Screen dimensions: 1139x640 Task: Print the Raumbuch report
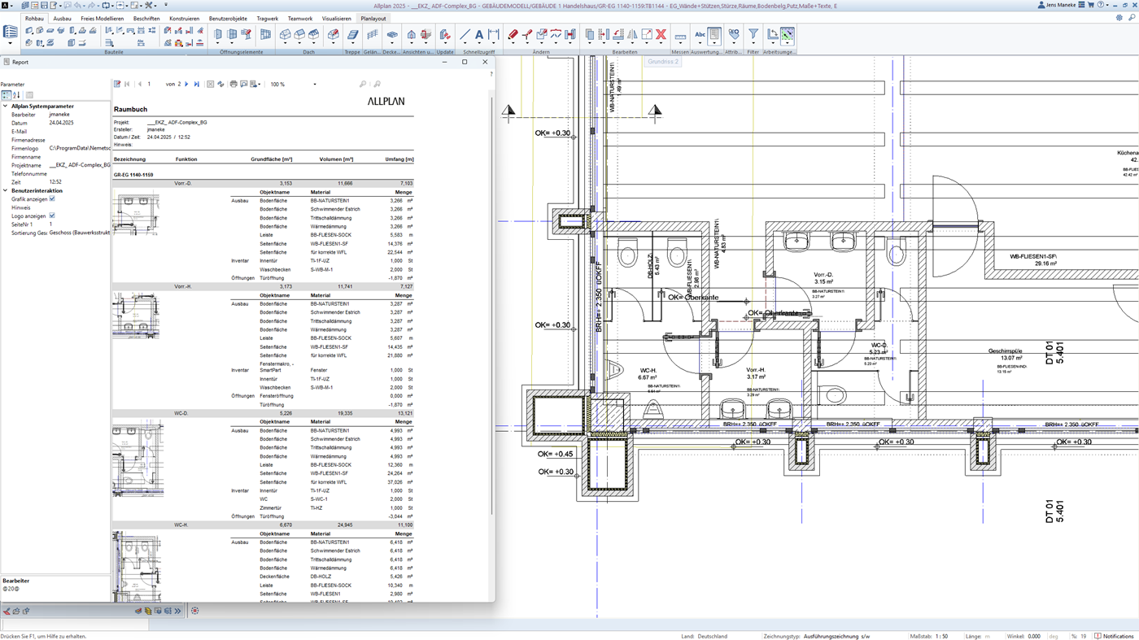[x=233, y=84]
